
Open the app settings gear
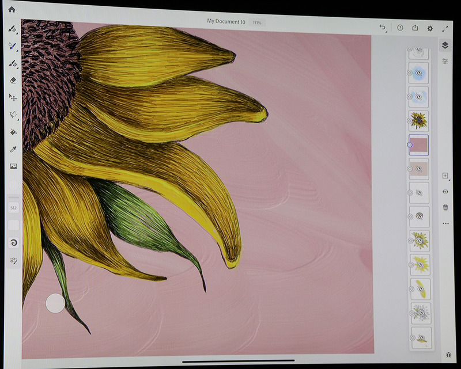(x=430, y=28)
